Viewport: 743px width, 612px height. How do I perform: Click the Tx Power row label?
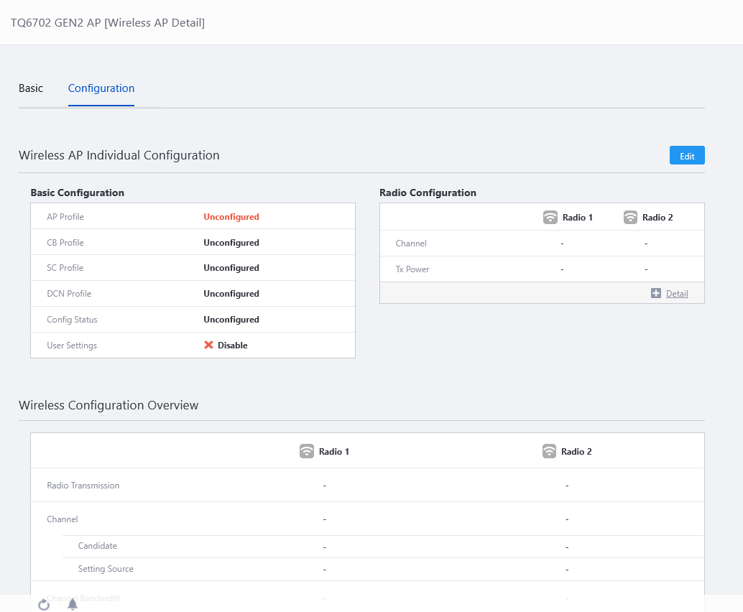tap(412, 269)
